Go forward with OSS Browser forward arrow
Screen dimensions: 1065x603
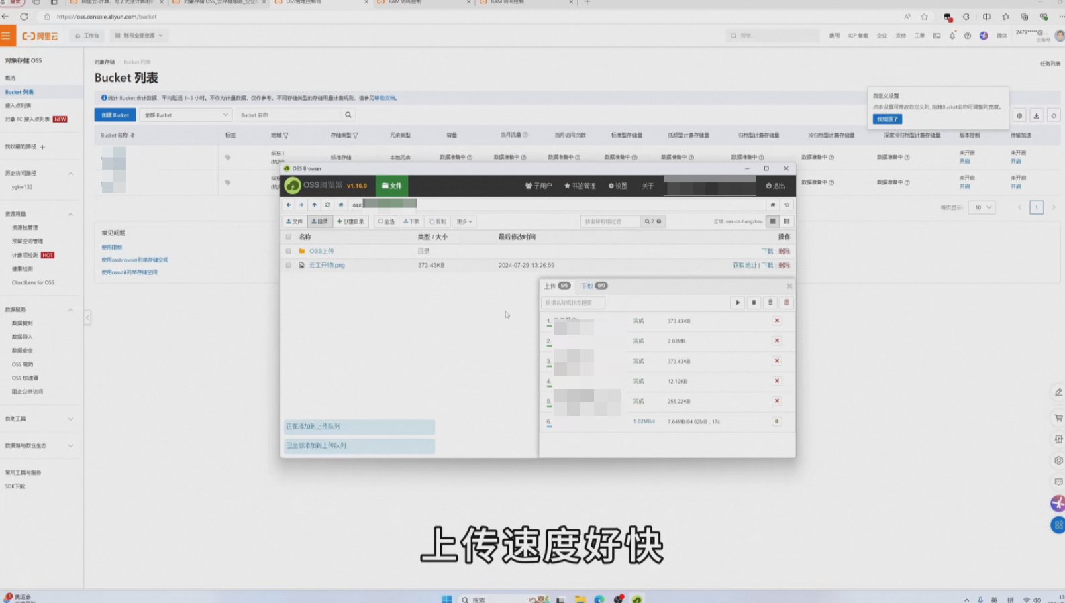coord(301,205)
